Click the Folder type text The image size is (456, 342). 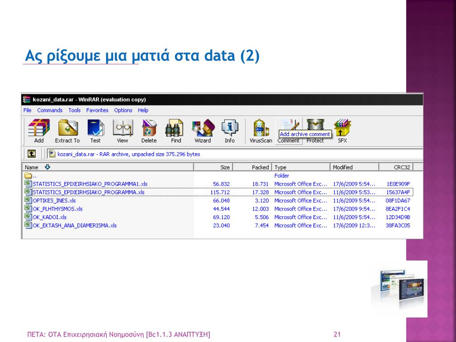coord(281,175)
